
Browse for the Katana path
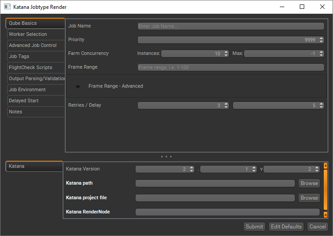[x=309, y=183]
